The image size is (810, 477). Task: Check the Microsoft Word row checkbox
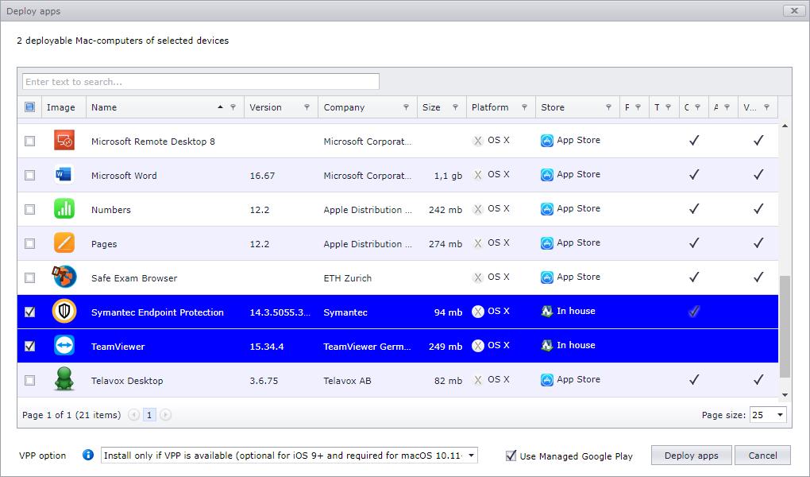(30, 175)
